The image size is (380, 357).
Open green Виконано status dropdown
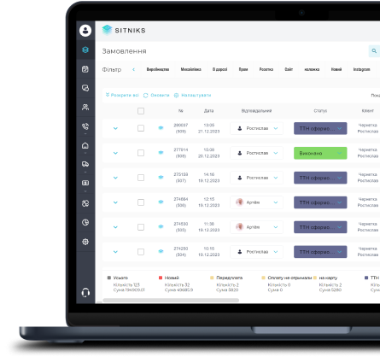(x=320, y=153)
